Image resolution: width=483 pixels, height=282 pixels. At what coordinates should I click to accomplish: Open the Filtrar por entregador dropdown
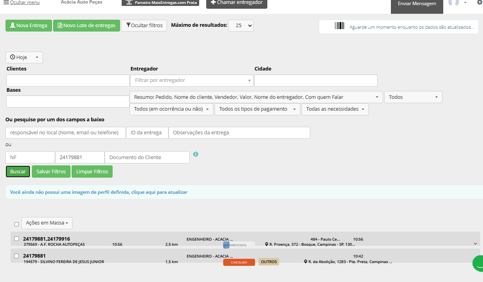[x=192, y=80]
